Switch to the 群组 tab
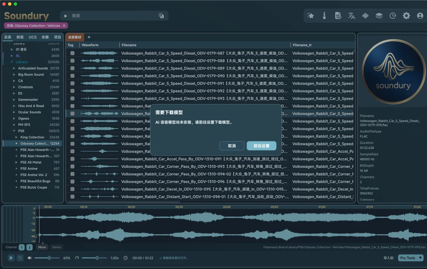The image size is (427, 269). pyautogui.click(x=20, y=37)
